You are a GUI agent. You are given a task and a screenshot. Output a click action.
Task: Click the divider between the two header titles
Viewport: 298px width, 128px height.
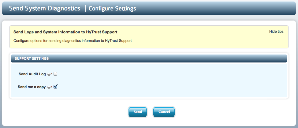pyautogui.click(x=85, y=8)
